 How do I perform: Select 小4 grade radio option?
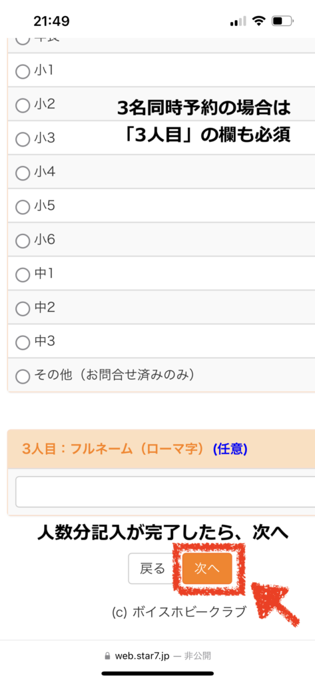22,172
